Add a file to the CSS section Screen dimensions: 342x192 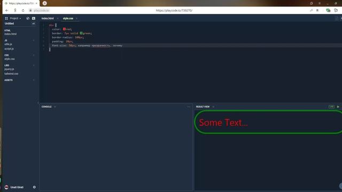[x=34, y=55]
